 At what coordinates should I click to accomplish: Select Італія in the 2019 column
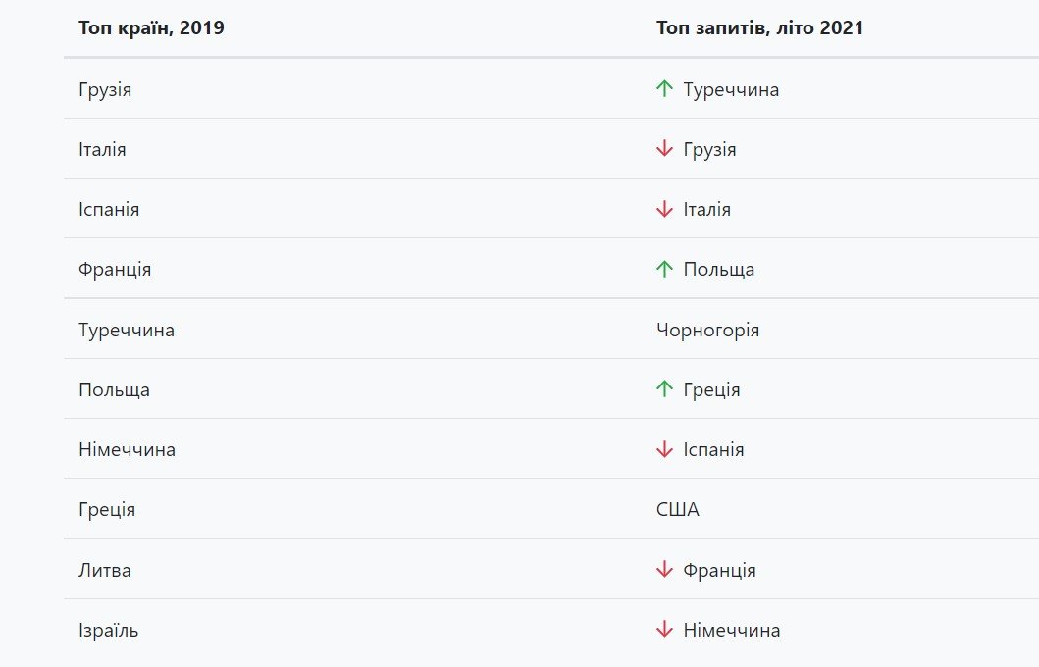point(102,150)
